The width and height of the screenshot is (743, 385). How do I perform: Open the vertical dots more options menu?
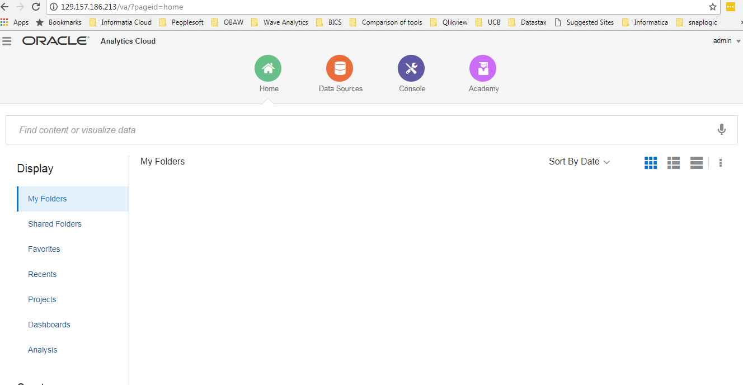(721, 163)
